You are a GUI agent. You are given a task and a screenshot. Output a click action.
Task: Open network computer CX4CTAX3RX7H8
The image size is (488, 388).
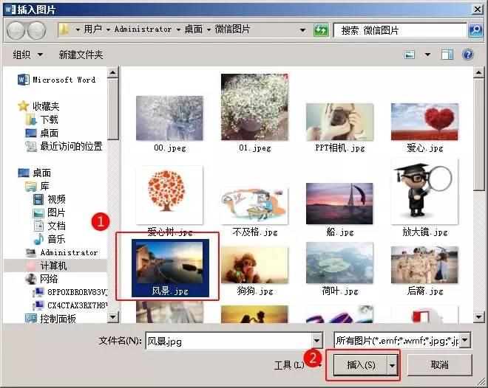pyautogui.click(x=70, y=305)
